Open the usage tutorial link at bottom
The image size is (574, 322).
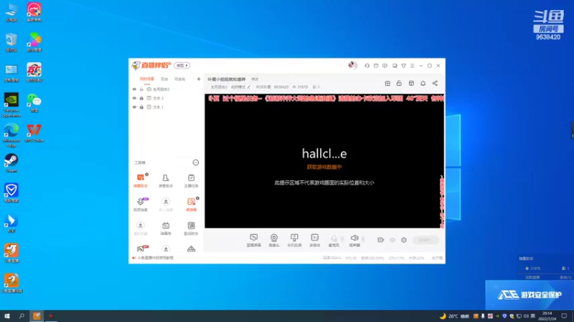pyautogui.click(x=155, y=258)
